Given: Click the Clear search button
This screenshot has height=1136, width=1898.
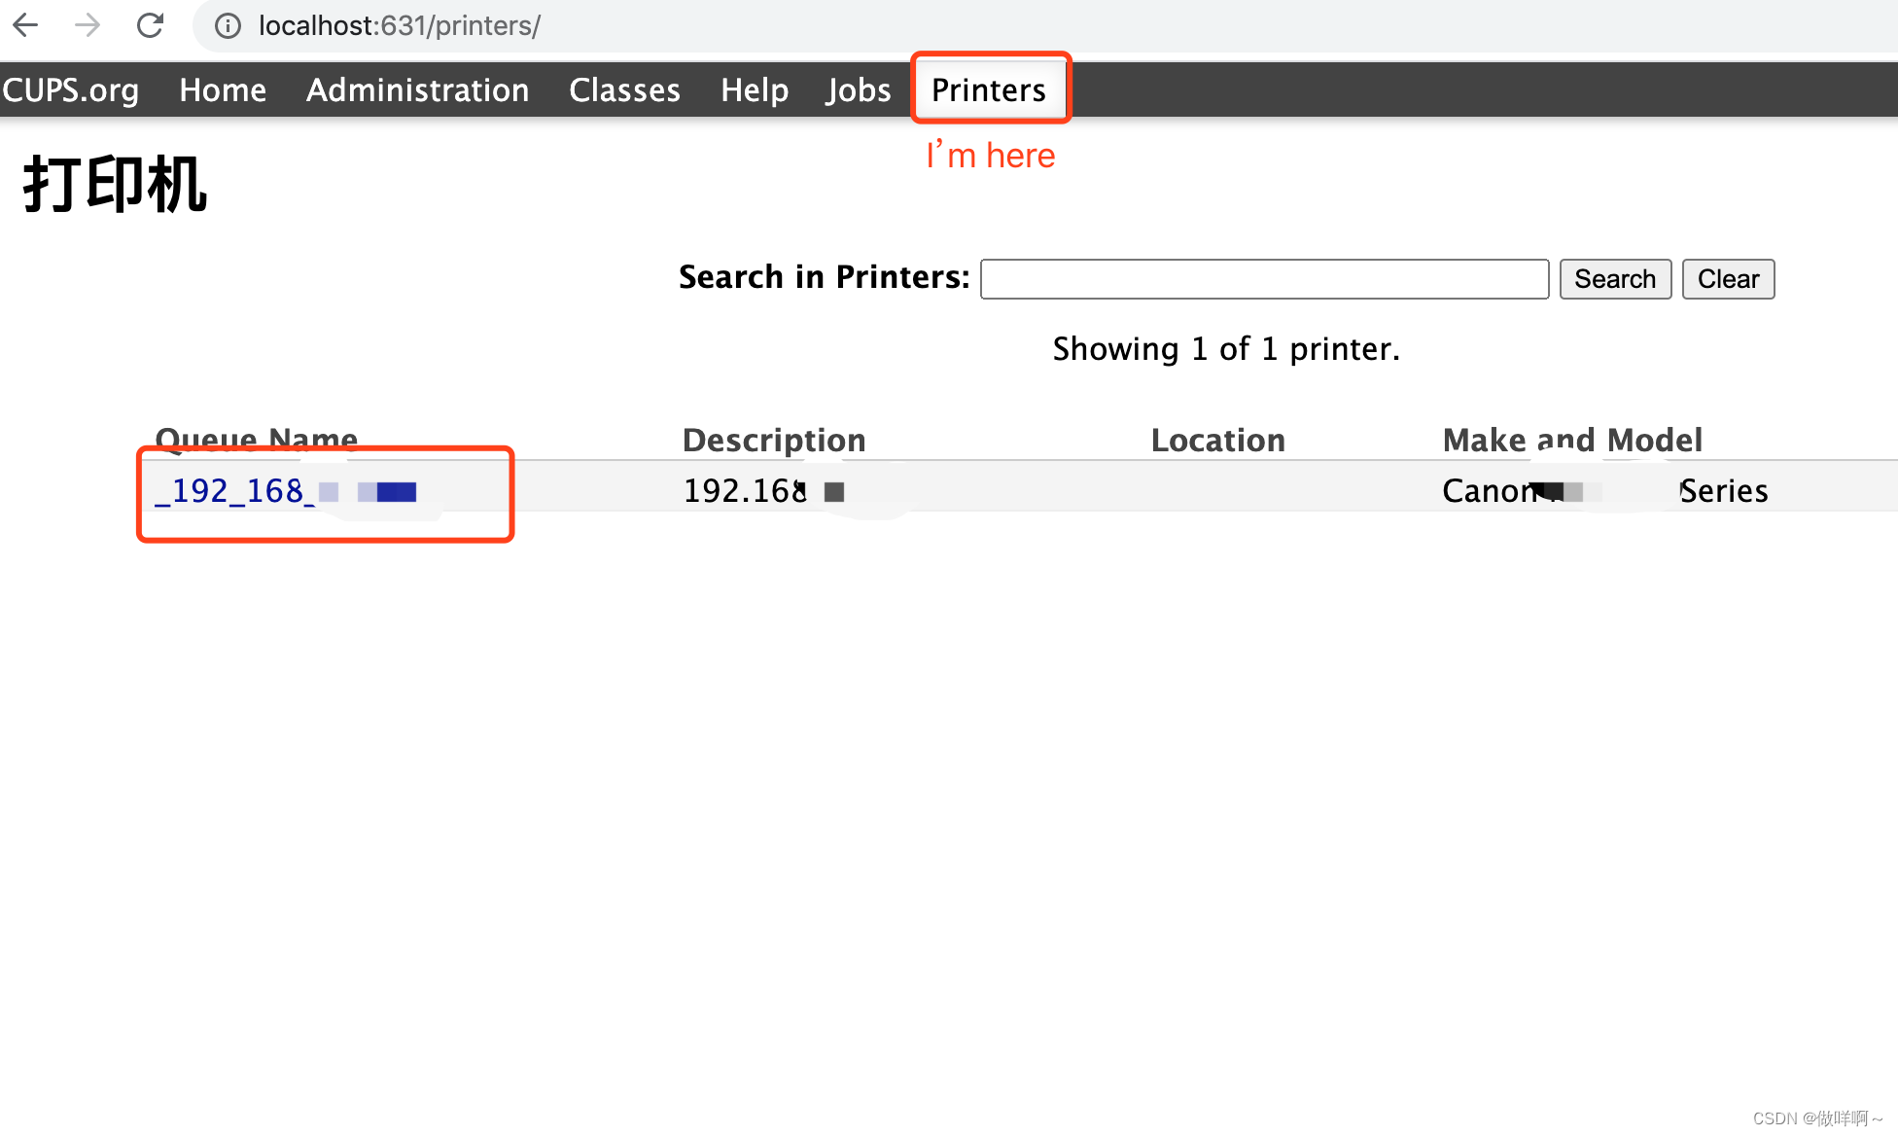Looking at the screenshot, I should coord(1731,278).
